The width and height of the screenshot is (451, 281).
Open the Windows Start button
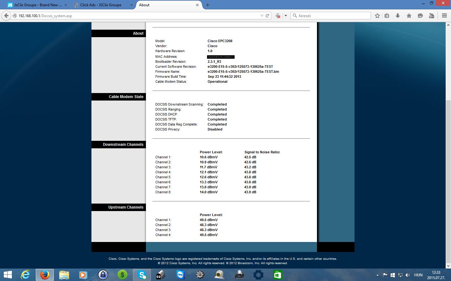pyautogui.click(x=8, y=275)
